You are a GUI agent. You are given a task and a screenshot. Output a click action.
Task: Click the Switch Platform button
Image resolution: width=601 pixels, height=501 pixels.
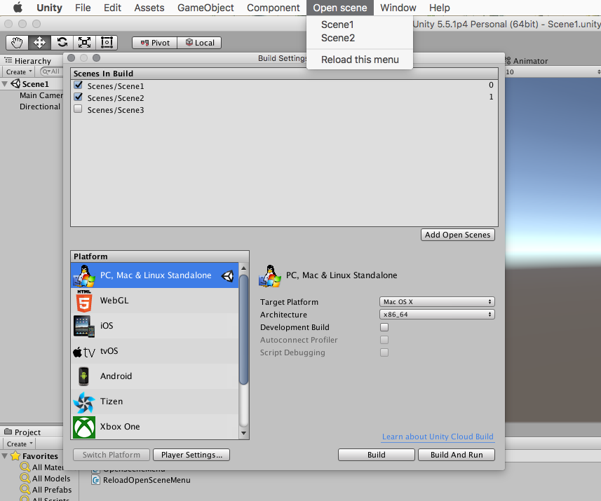(x=112, y=455)
